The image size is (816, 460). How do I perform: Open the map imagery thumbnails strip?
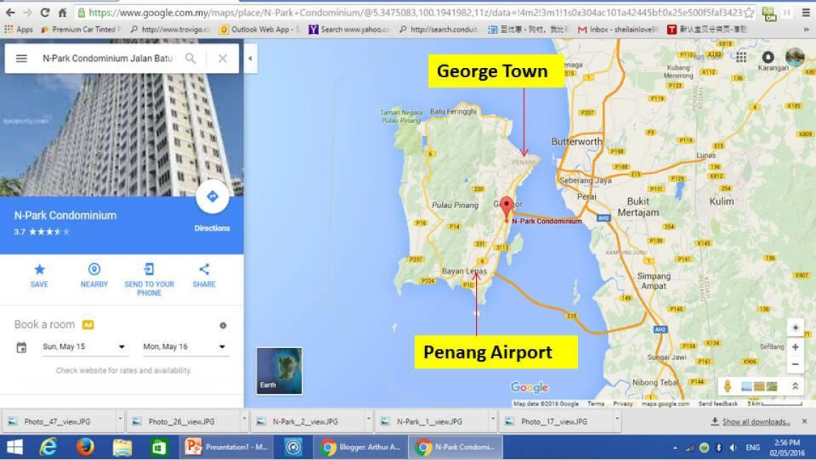(759, 386)
